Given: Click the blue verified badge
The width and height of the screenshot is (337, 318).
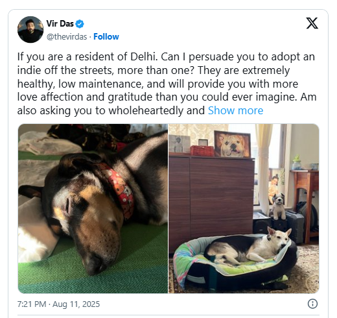Looking at the screenshot, I should click(x=80, y=24).
